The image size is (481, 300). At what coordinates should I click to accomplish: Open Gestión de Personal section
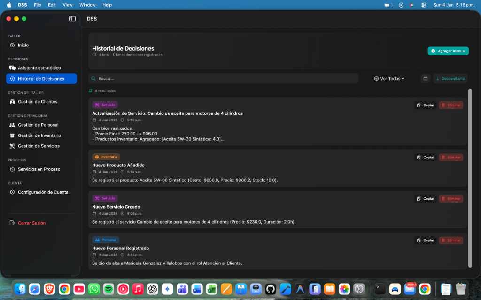click(38, 125)
